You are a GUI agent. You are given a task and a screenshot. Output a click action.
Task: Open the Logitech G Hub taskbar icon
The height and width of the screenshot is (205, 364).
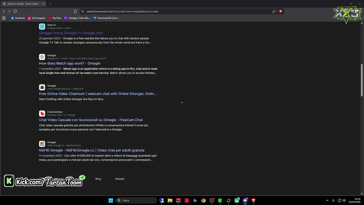point(195,200)
